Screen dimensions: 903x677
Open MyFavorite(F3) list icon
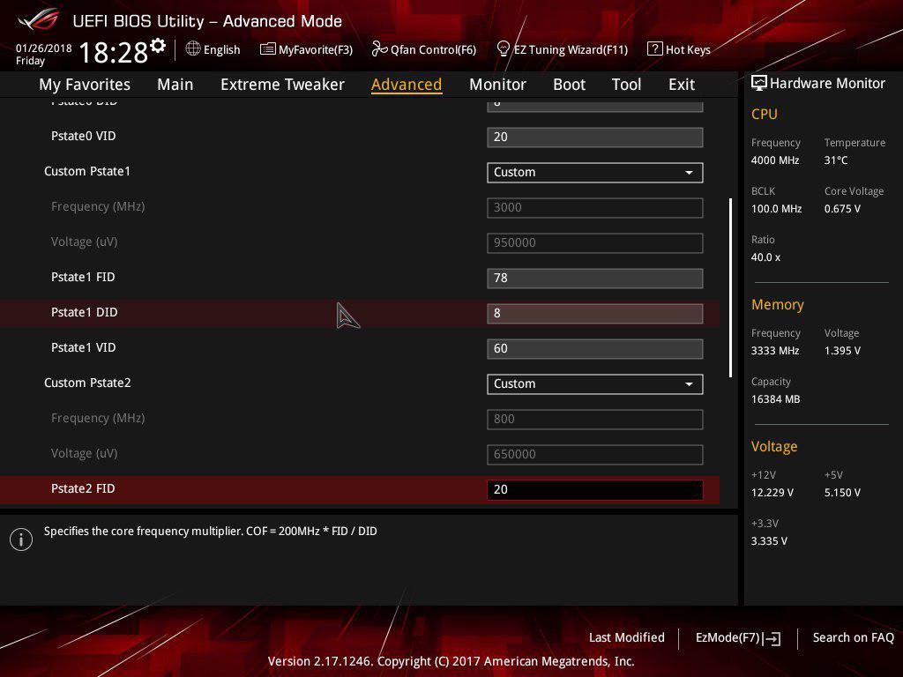268,49
